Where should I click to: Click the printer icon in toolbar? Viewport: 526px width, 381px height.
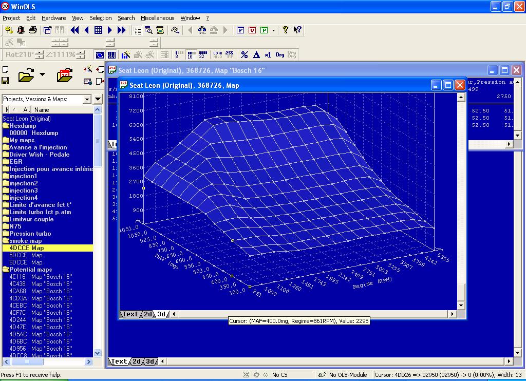coord(33,30)
